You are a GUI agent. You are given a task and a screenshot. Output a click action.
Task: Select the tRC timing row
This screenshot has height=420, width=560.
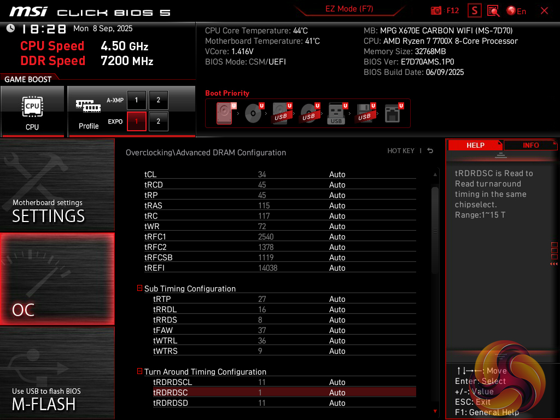click(280, 215)
